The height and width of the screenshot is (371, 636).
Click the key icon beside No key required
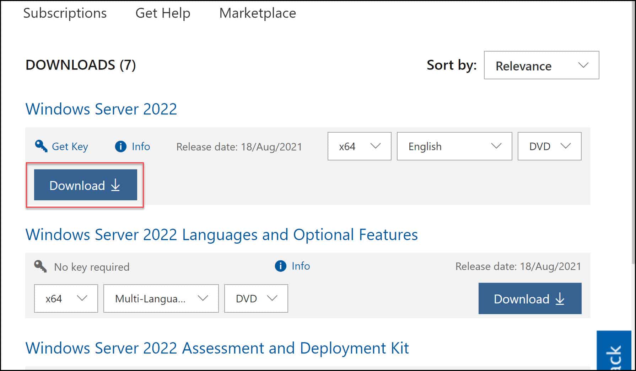tap(41, 266)
